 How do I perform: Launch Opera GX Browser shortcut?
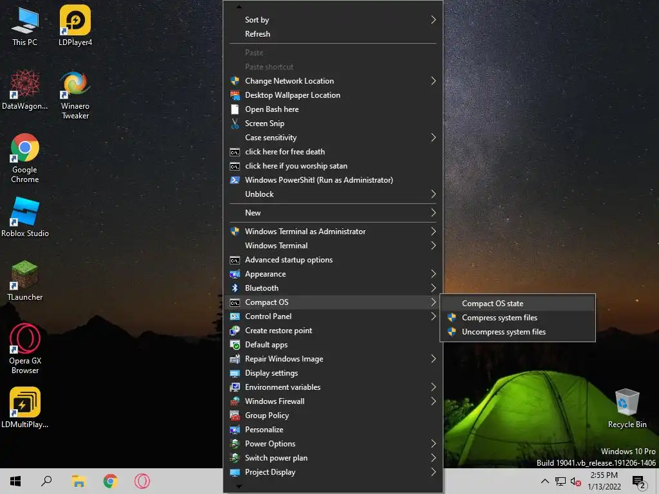tap(25, 349)
